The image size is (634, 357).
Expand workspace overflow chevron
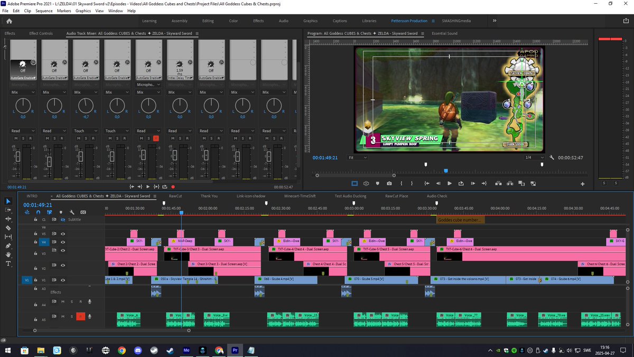(495, 21)
